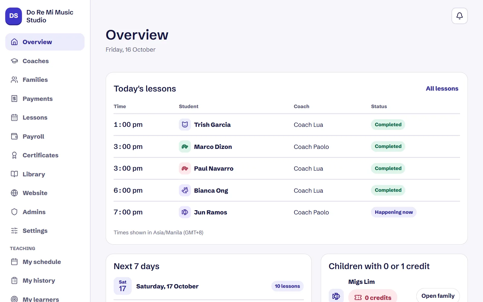Click the Lessons calendar icon
The image size is (483, 302).
(14, 117)
